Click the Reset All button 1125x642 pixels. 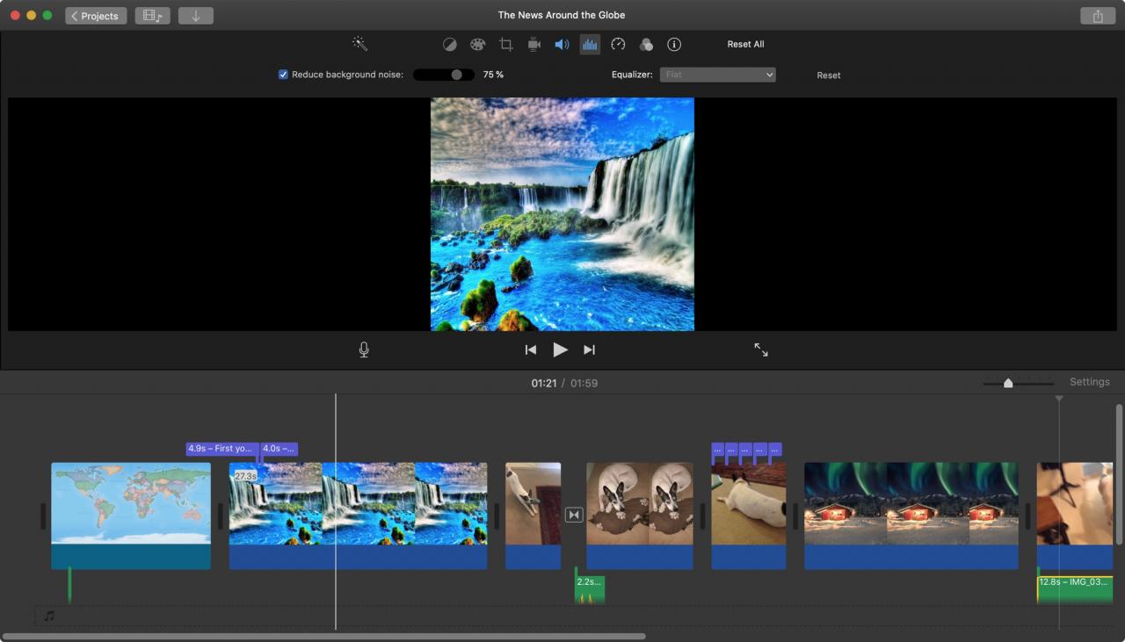745,44
